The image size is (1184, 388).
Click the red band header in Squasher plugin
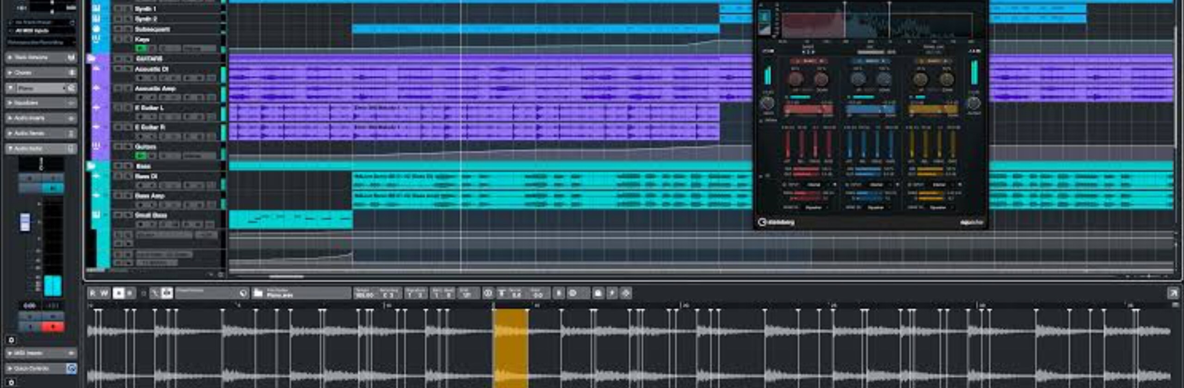[809, 61]
